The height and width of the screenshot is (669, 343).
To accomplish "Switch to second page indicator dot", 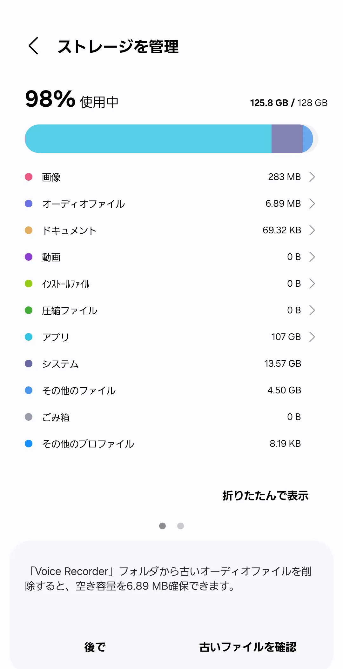I will 180,526.
